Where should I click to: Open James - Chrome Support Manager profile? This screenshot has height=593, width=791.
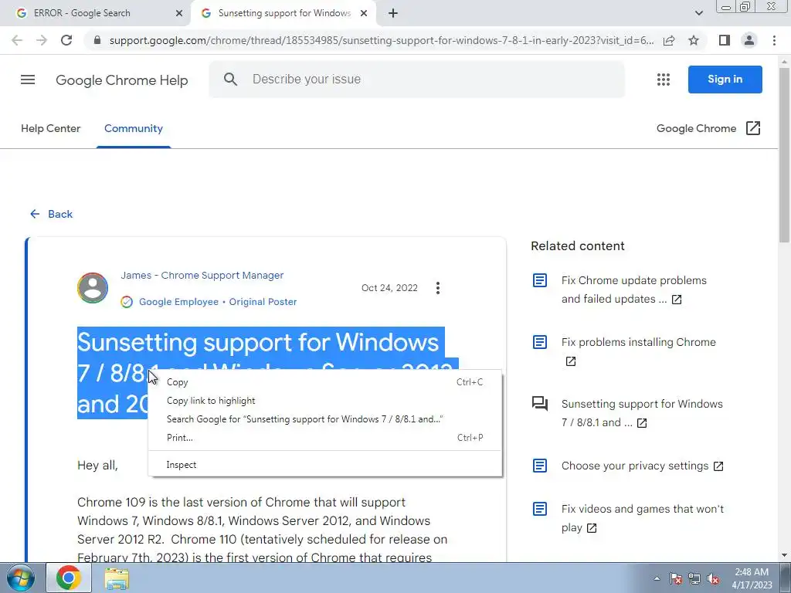[x=202, y=276]
